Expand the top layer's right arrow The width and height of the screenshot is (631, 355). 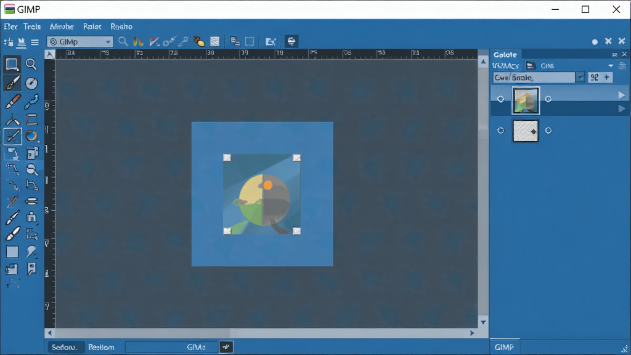coord(621,96)
